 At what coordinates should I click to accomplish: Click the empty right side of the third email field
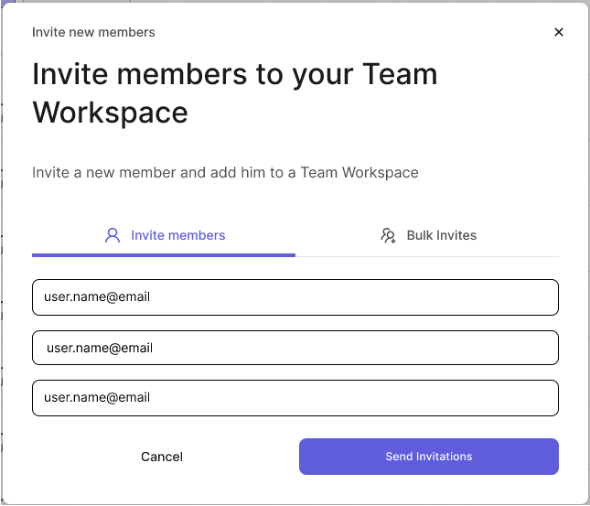coord(457,398)
